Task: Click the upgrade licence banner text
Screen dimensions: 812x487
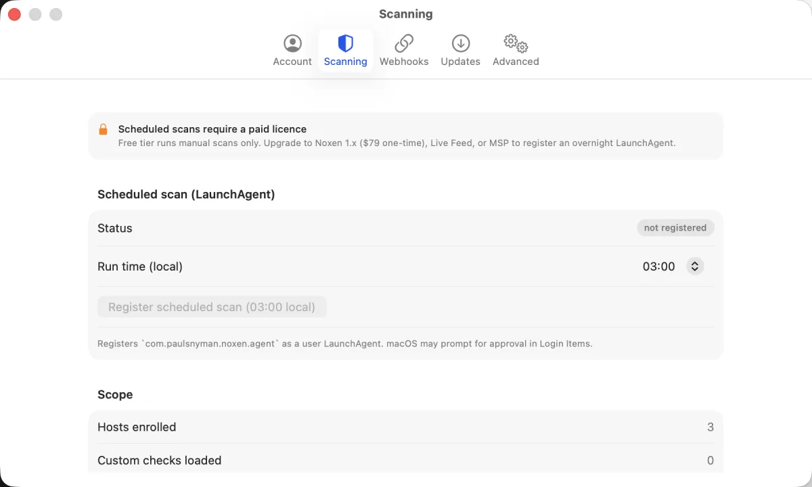Action: [397, 143]
